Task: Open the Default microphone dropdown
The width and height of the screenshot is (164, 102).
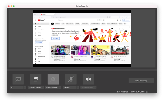Action: [x=71, y=87]
